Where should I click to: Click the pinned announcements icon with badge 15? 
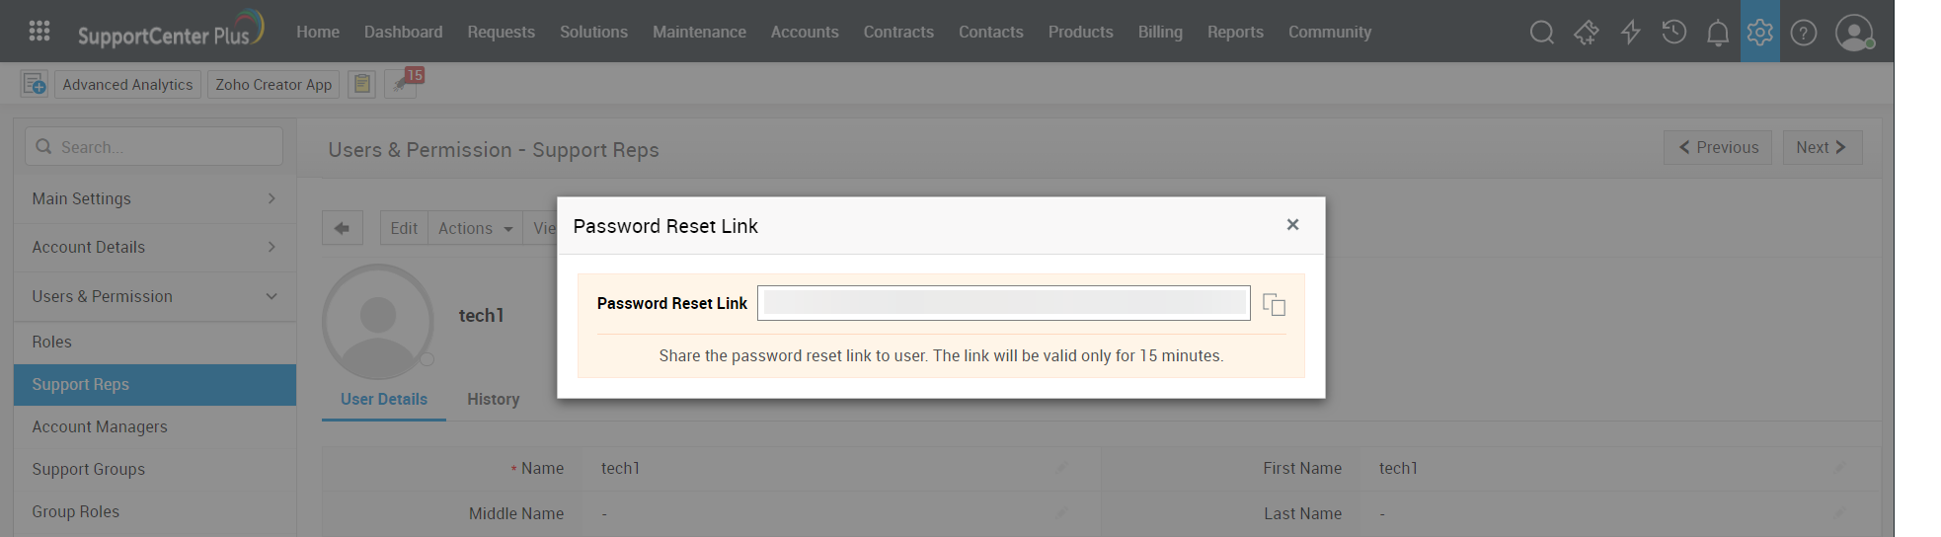pos(403,83)
